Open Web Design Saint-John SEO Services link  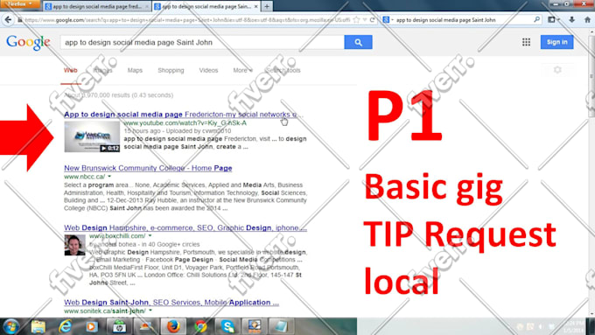(171, 303)
